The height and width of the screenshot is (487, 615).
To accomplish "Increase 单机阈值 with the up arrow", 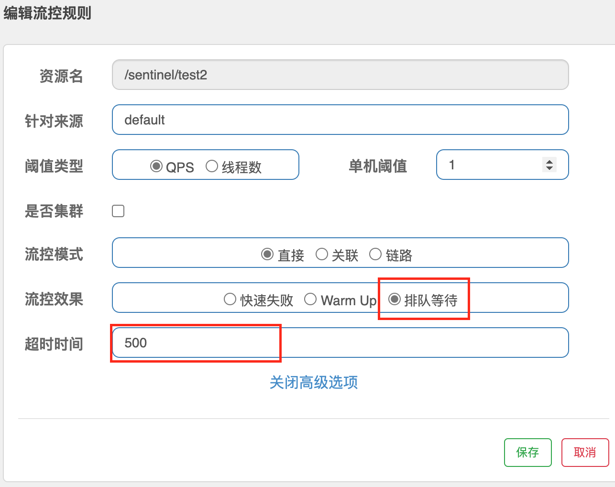I will coord(549,162).
